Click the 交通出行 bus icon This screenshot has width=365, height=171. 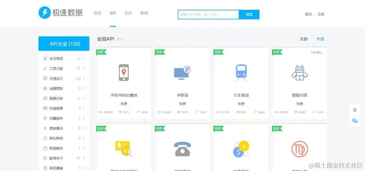(x=45, y=79)
